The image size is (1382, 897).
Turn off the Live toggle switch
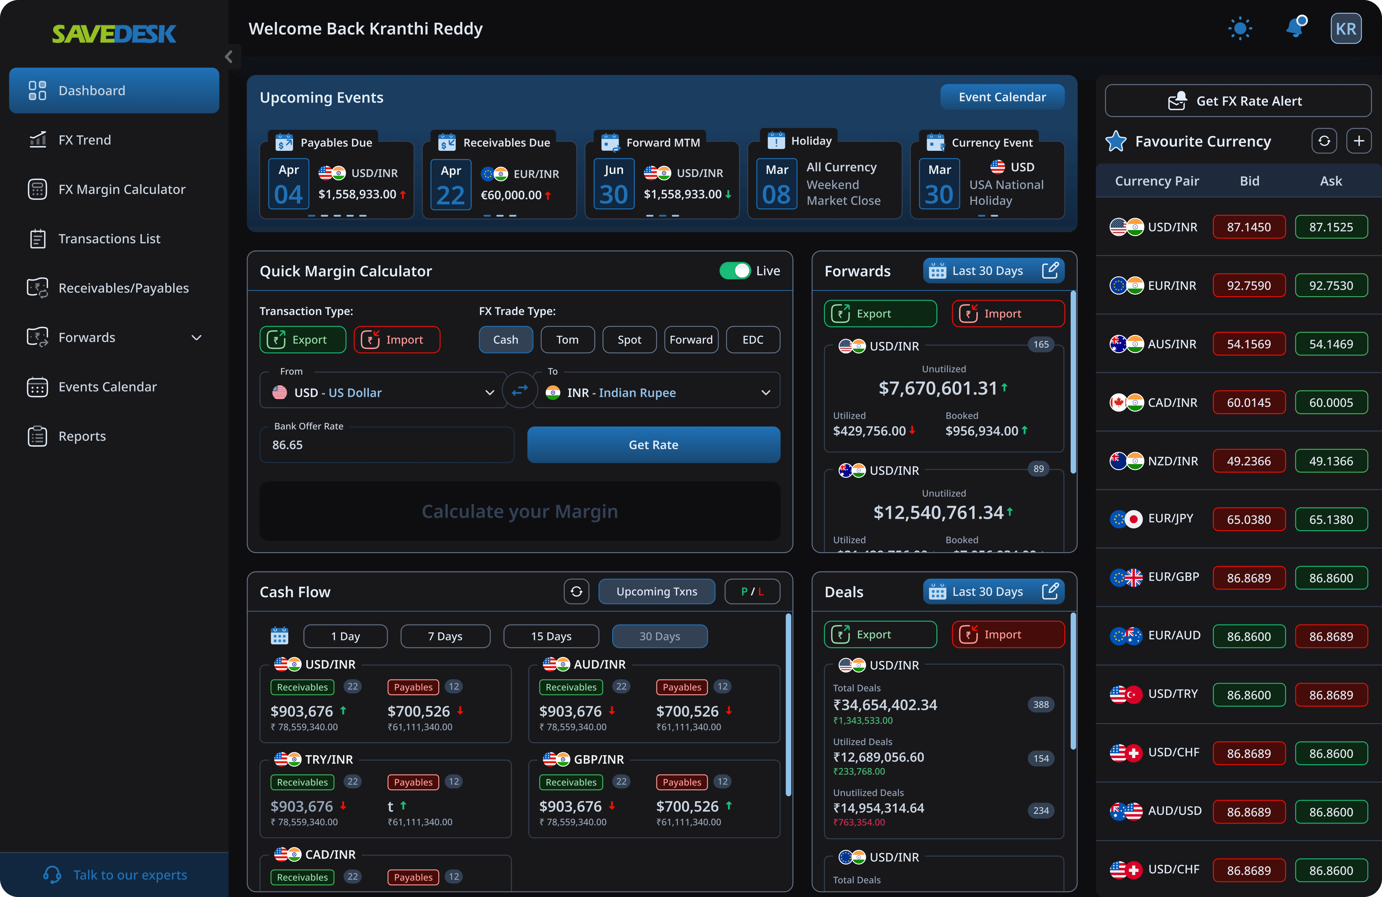tap(735, 271)
